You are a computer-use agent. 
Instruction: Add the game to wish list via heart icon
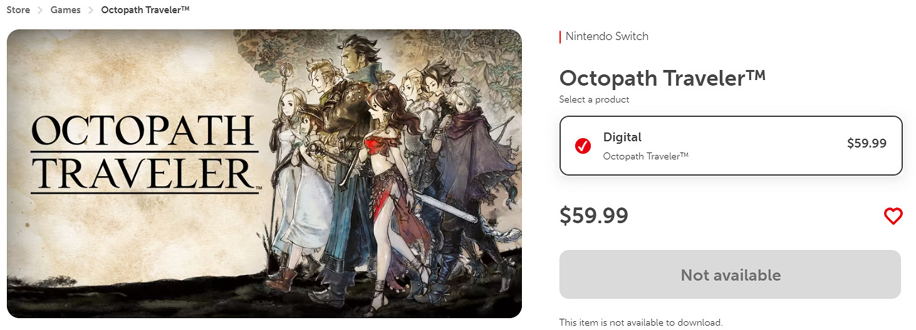point(893,216)
